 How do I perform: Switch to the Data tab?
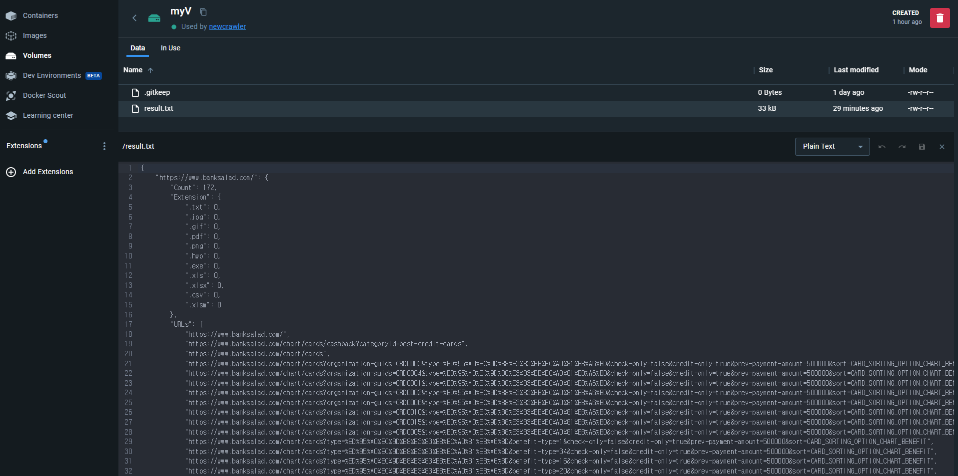[137, 48]
